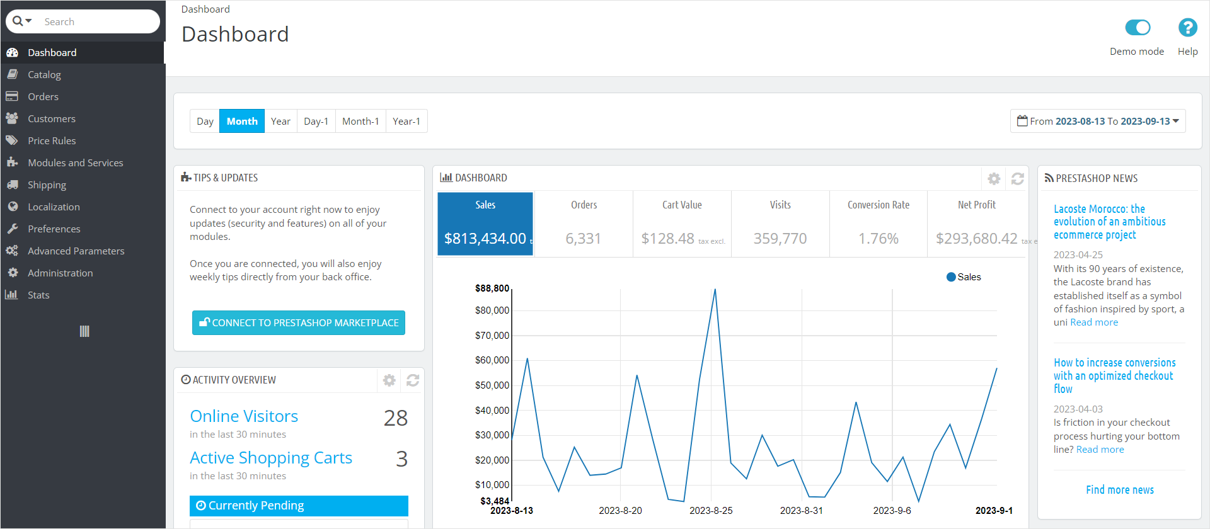
Task: Select the Day-1 period tab
Action: pos(316,121)
